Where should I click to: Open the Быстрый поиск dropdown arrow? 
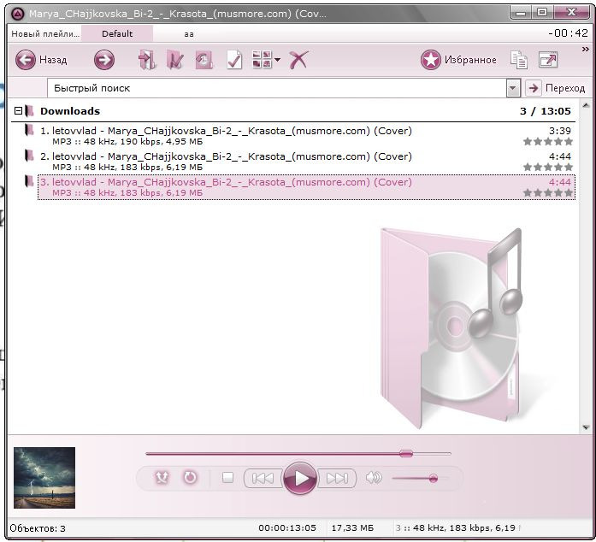click(x=513, y=88)
